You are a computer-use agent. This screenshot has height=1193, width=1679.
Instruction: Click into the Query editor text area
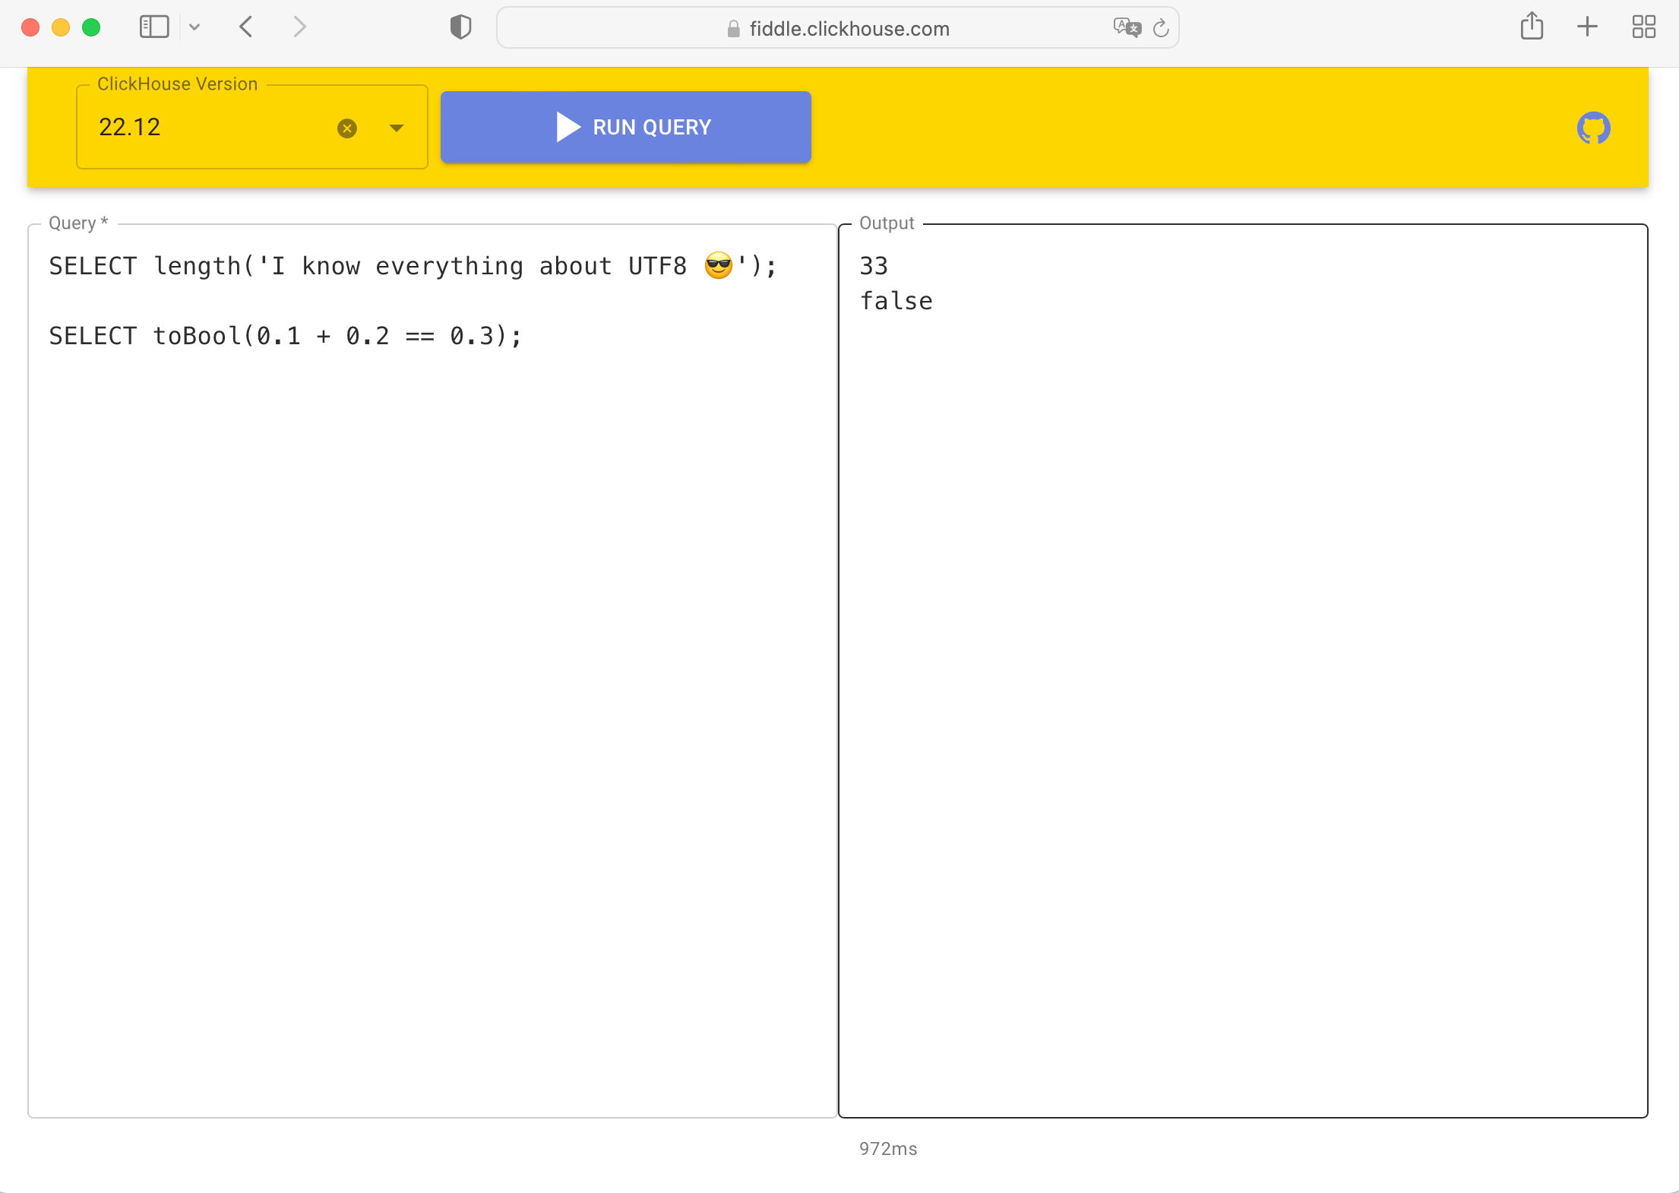pyautogui.click(x=432, y=671)
